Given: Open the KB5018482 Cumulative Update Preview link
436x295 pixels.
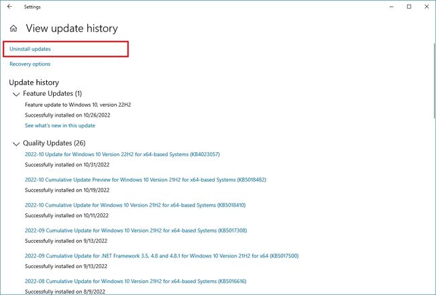Looking at the screenshot, I should click(145, 180).
